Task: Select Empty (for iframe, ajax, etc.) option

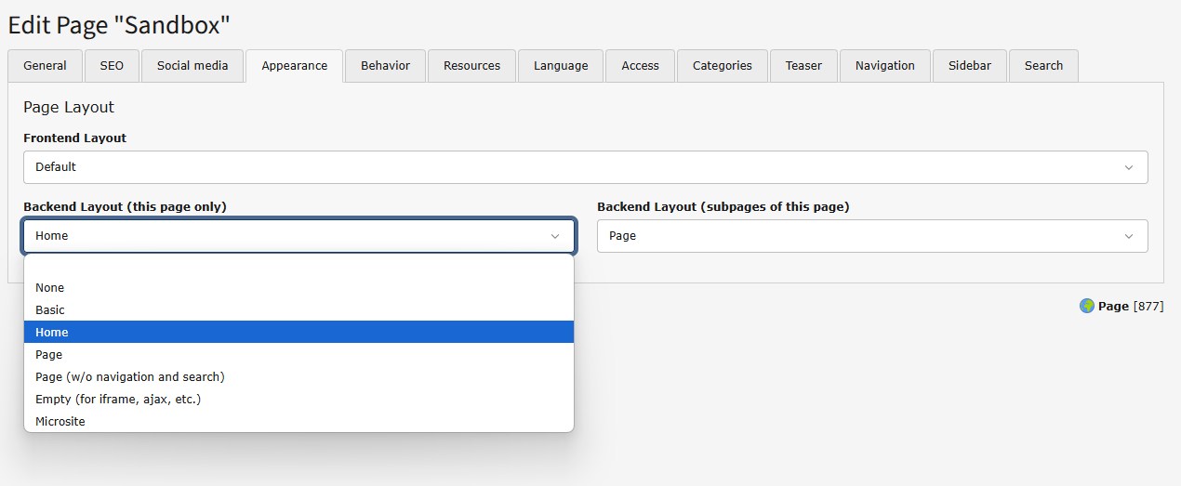Action: click(299, 400)
